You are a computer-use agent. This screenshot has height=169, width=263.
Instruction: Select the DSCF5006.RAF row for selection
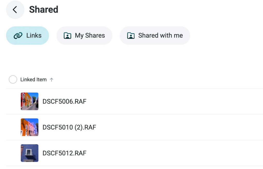(65, 101)
